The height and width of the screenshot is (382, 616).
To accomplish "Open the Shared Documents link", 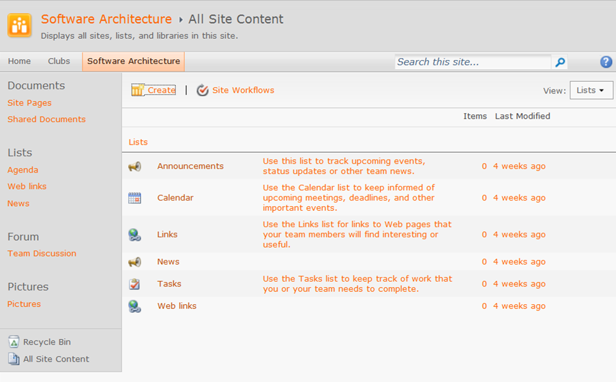I will pyautogui.click(x=46, y=119).
